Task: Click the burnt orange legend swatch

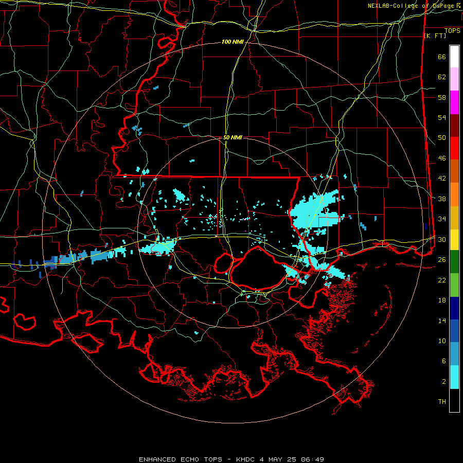Action: 454,171
